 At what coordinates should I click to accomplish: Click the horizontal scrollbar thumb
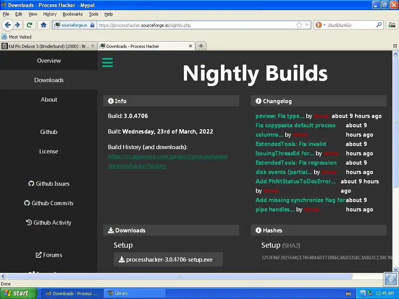coord(179,276)
